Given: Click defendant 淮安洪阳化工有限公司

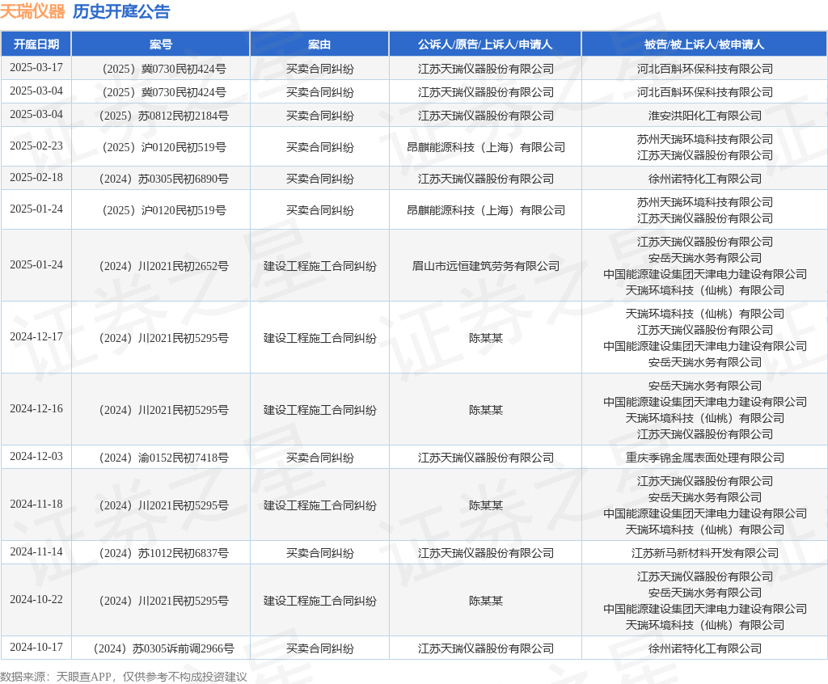Looking at the screenshot, I should [x=705, y=116].
